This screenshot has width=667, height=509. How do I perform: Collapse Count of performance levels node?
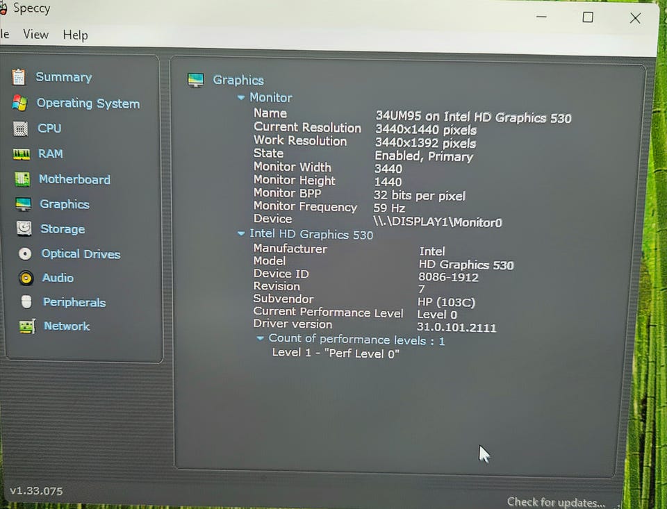tap(260, 338)
